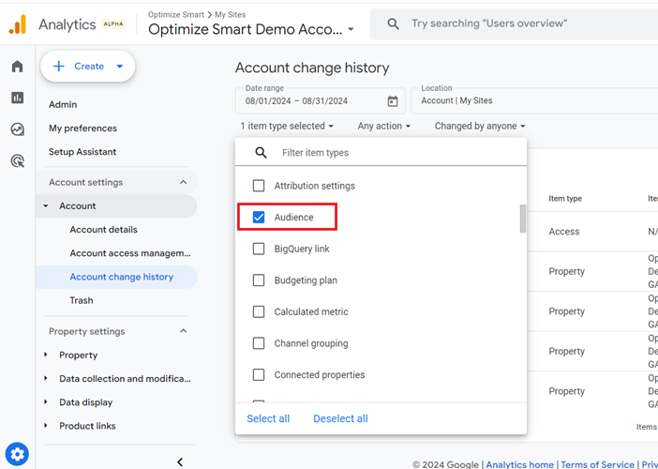Click the Filter item types field
The image size is (658, 469).
(381, 152)
